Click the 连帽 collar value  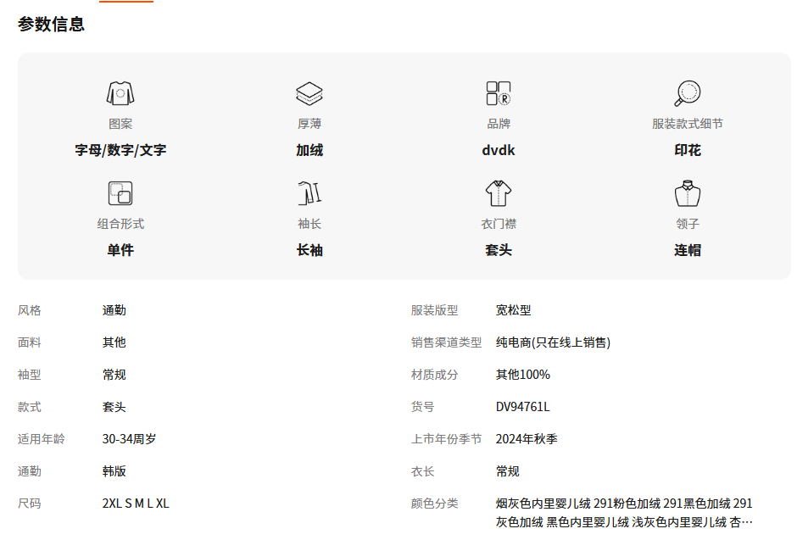[x=687, y=250]
